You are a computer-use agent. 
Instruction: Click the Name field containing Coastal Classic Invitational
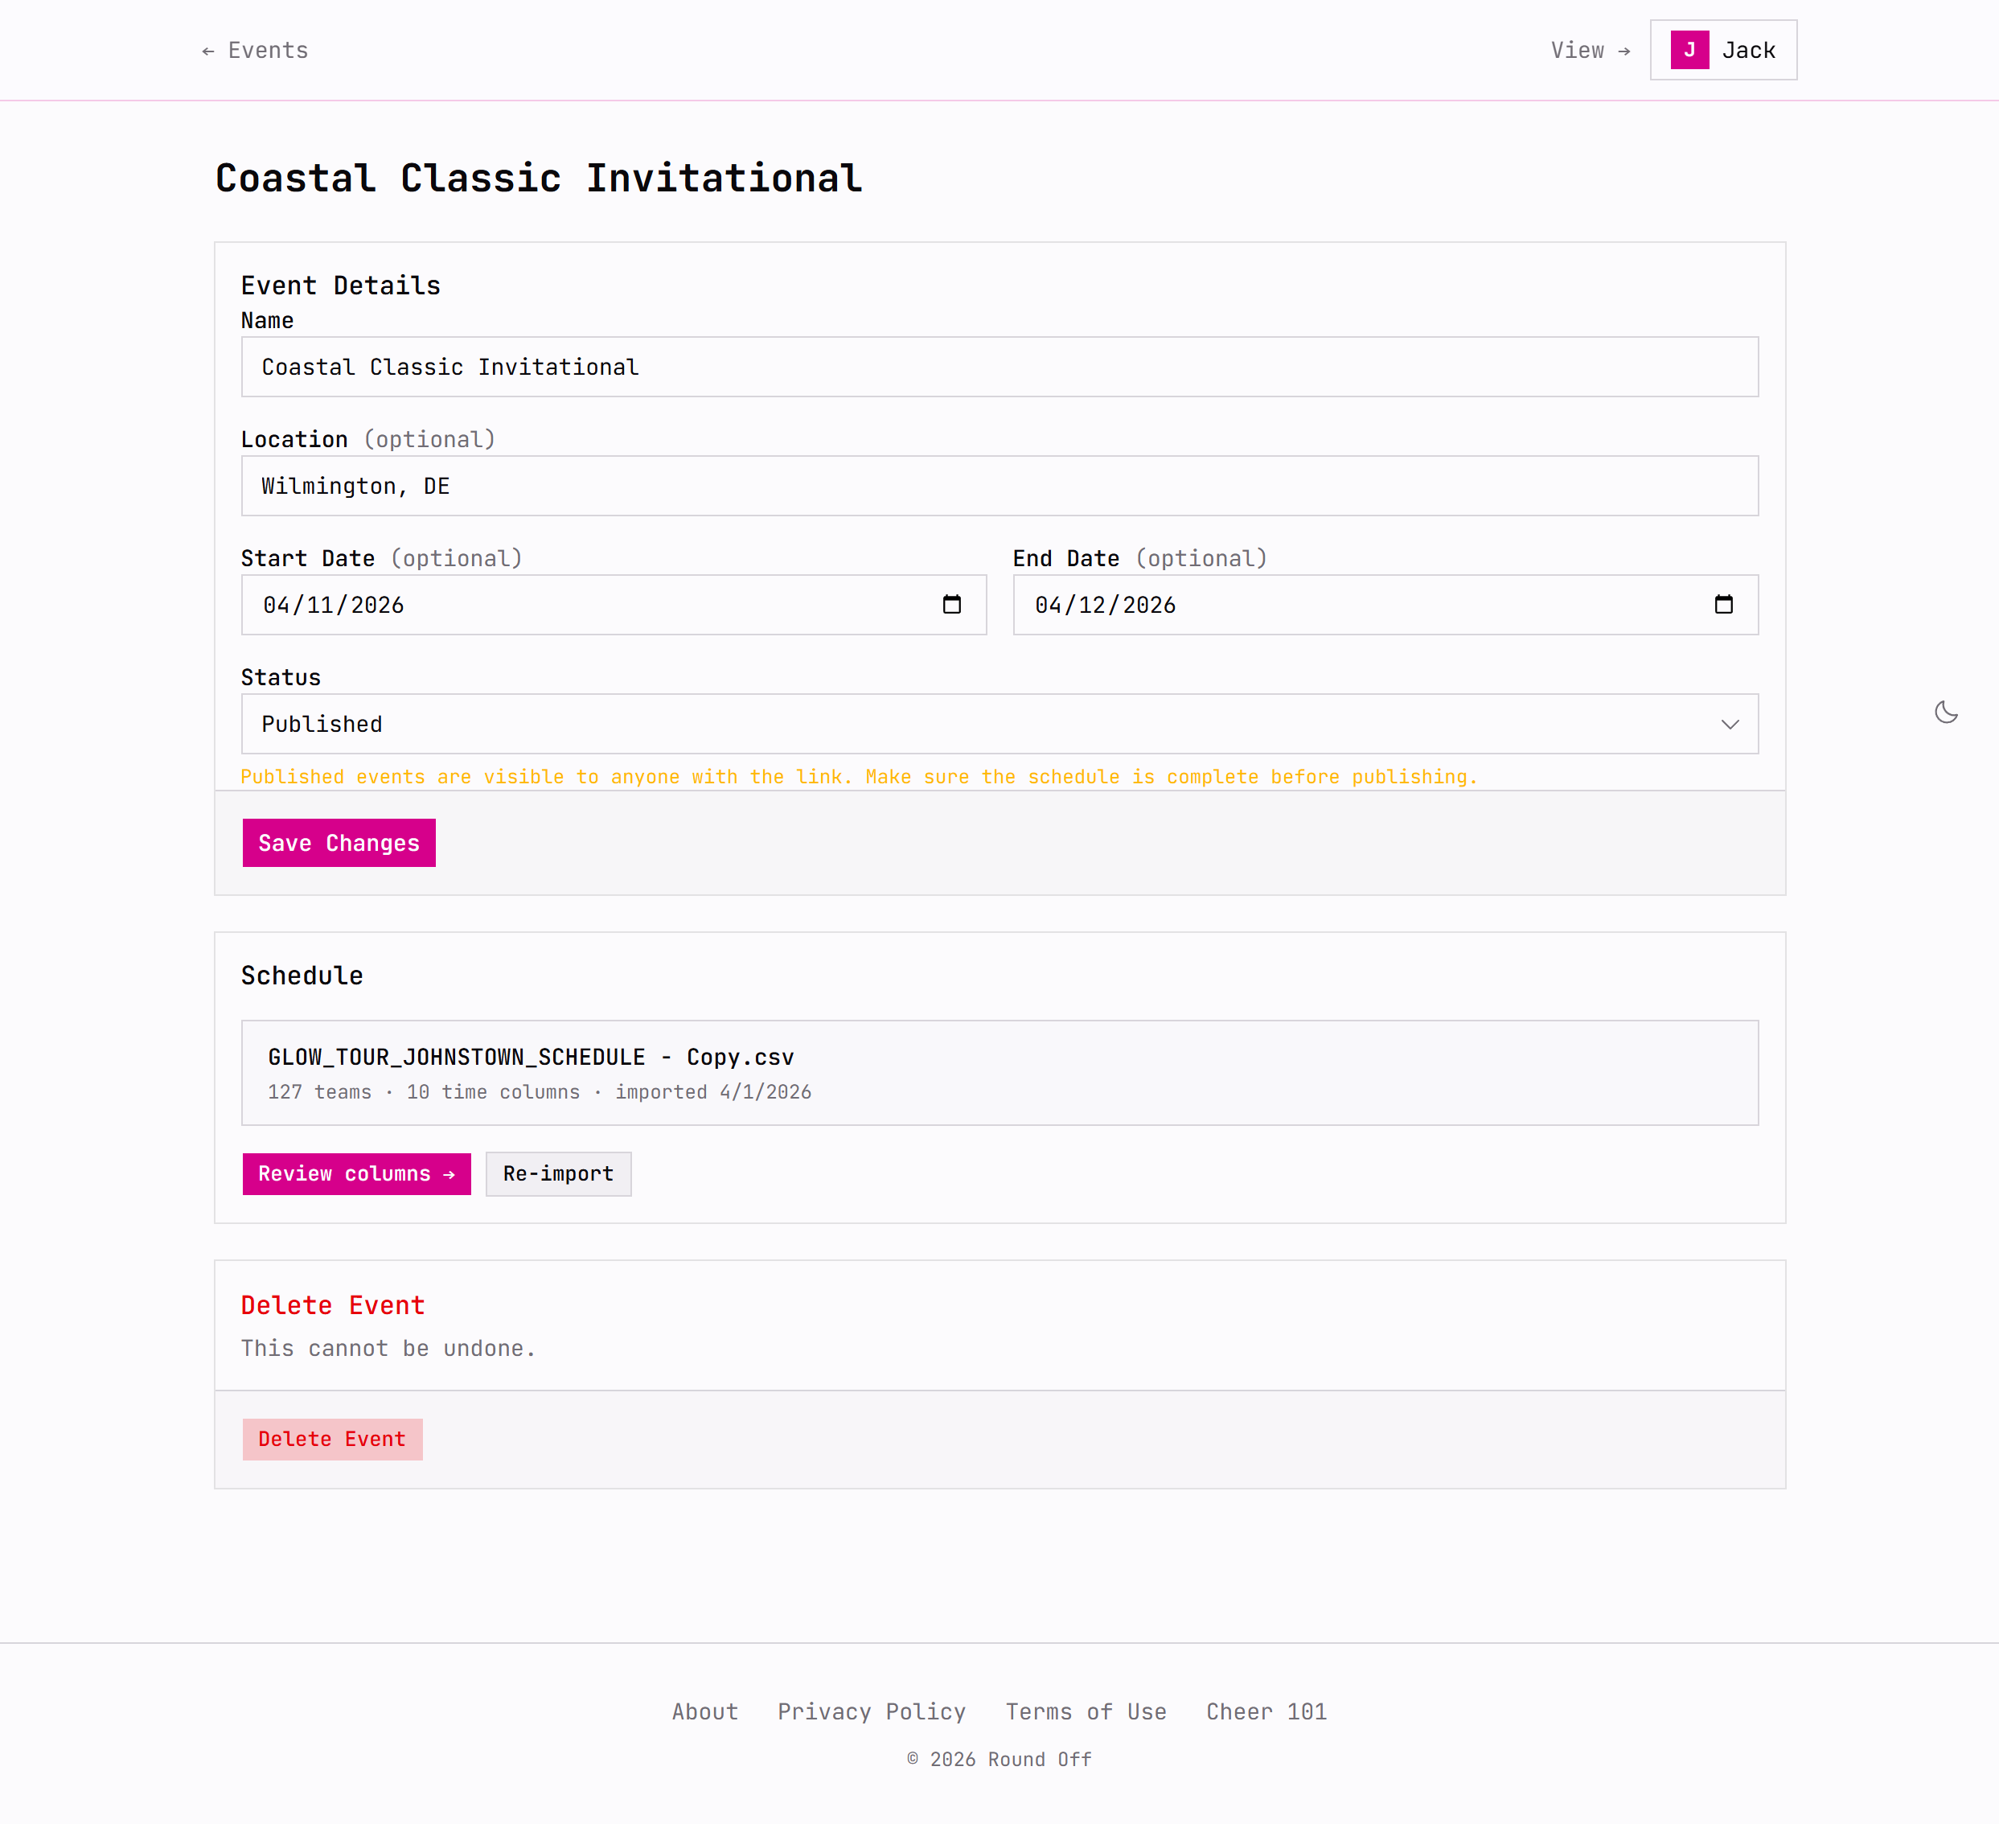(x=999, y=367)
